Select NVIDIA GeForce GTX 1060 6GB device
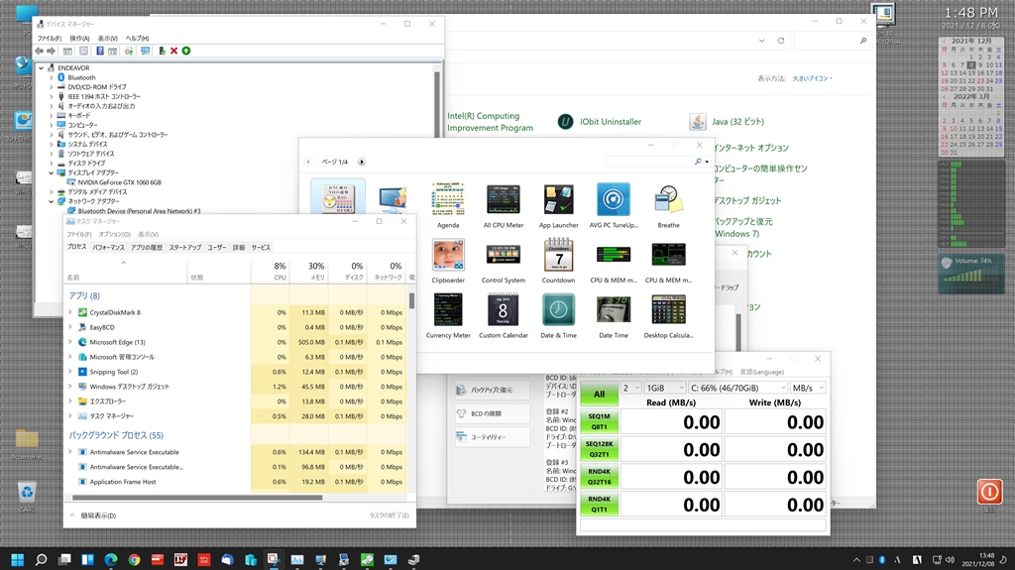This screenshot has height=570, width=1015. (x=119, y=182)
